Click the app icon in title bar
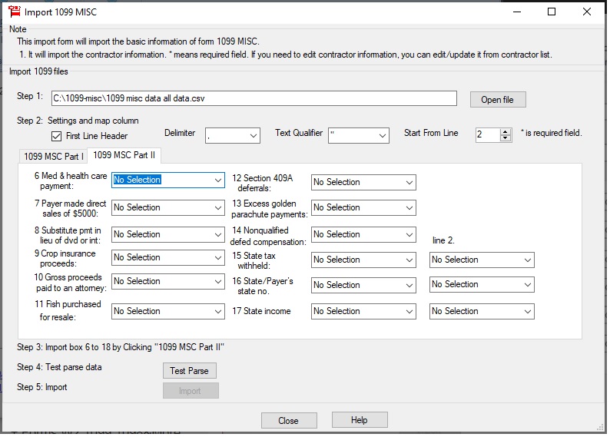The width and height of the screenshot is (610, 437). tap(13, 12)
